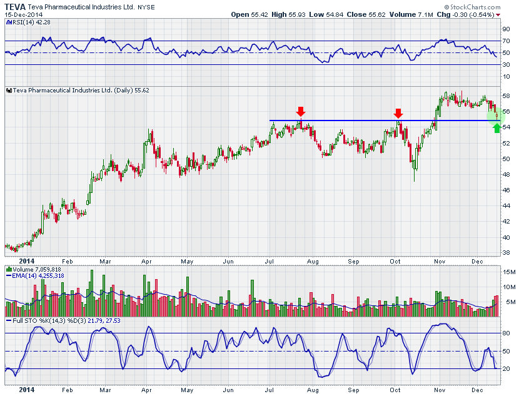
Task: Click the Teva (Daily) 55.62 price legend text
Action: tap(81, 91)
